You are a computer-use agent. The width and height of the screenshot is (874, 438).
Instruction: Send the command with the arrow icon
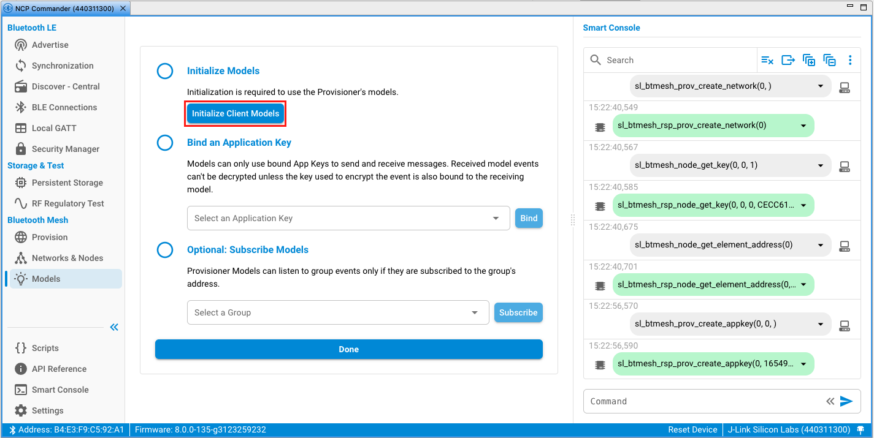tap(846, 401)
